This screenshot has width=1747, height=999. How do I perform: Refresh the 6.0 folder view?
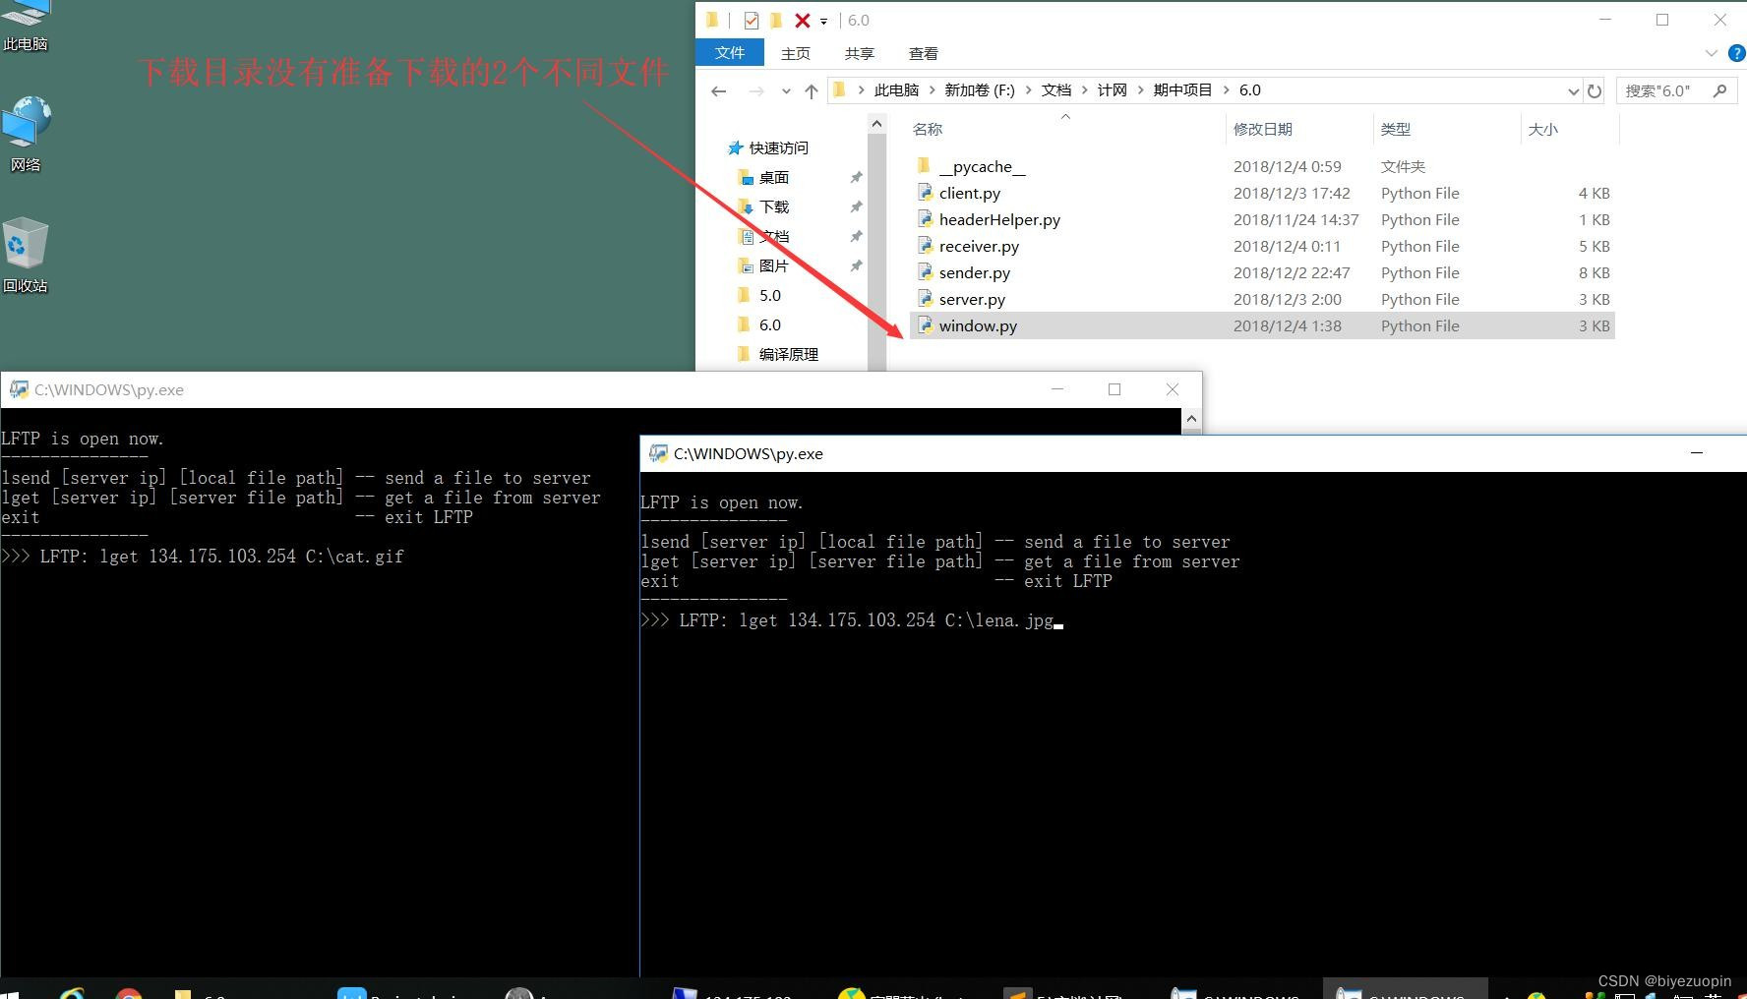[x=1595, y=90]
